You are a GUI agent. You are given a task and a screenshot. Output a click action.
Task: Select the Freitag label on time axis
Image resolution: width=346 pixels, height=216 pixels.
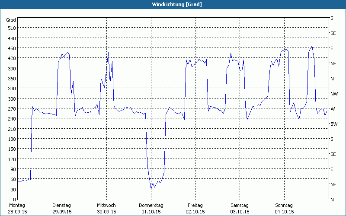tap(195, 205)
